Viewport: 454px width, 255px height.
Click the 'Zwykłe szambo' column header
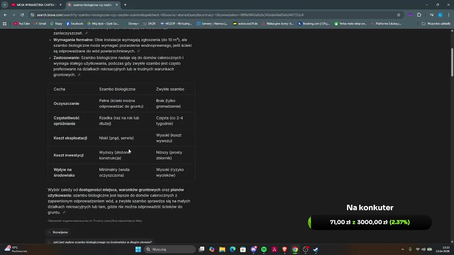pos(170,89)
